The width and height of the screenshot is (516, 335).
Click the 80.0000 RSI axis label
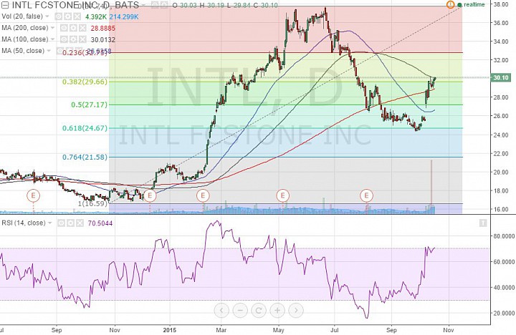tap(504, 236)
